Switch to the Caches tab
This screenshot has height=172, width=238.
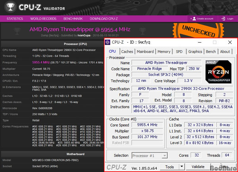click(127, 51)
